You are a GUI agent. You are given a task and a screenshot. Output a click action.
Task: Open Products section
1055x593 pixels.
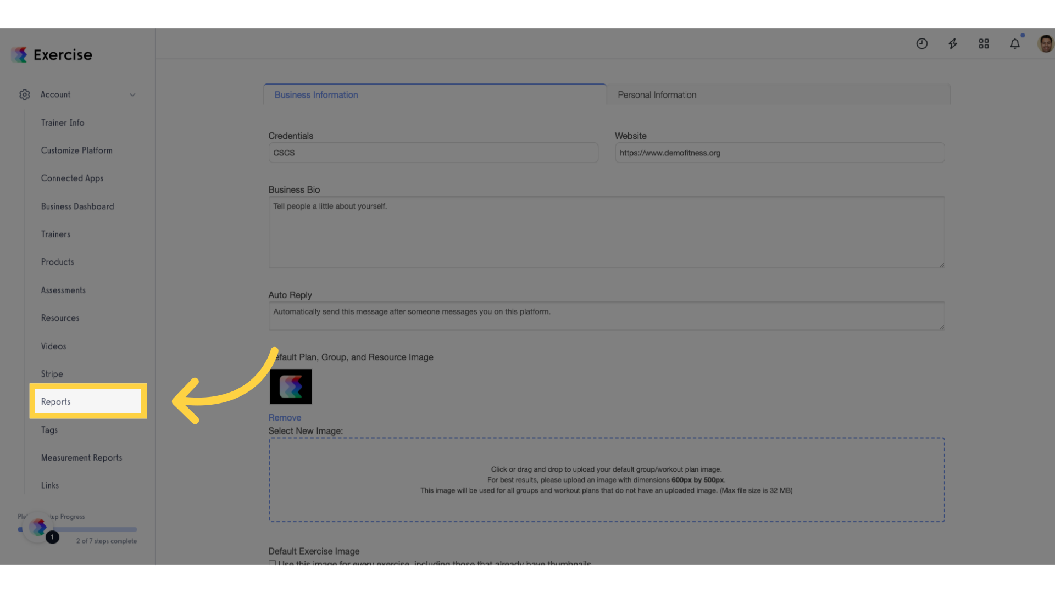click(57, 262)
